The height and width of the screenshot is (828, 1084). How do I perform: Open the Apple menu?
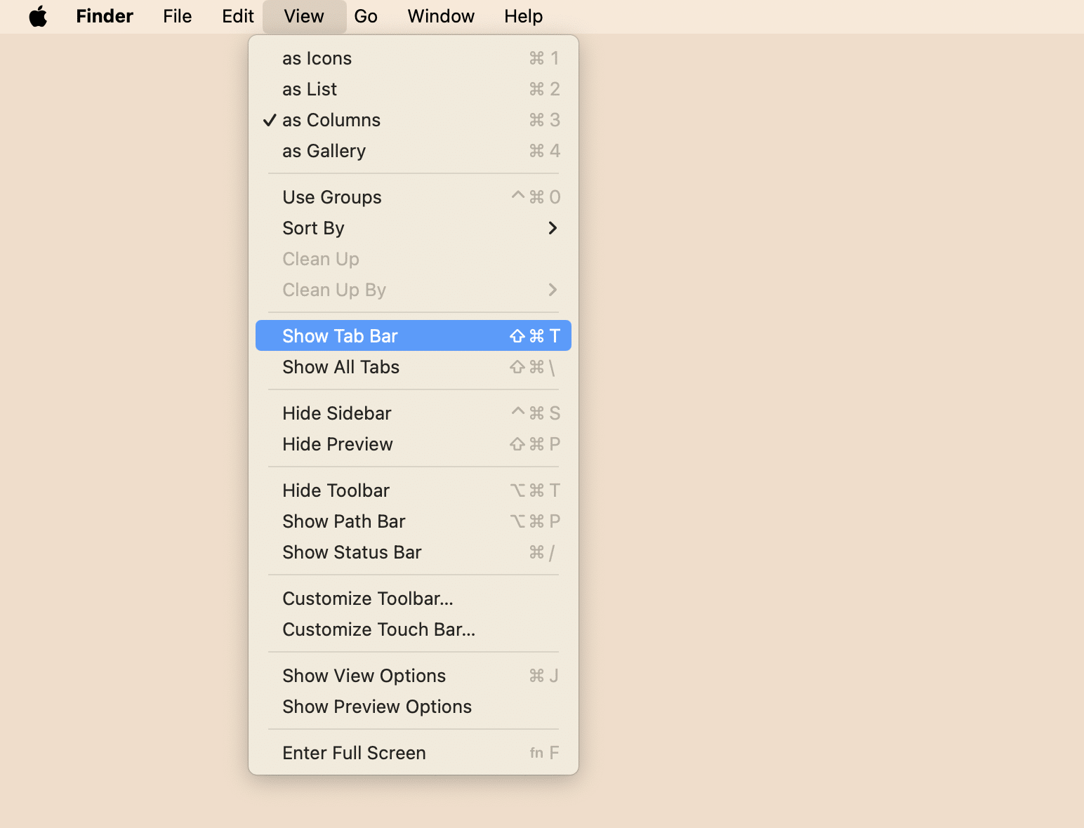coord(39,16)
